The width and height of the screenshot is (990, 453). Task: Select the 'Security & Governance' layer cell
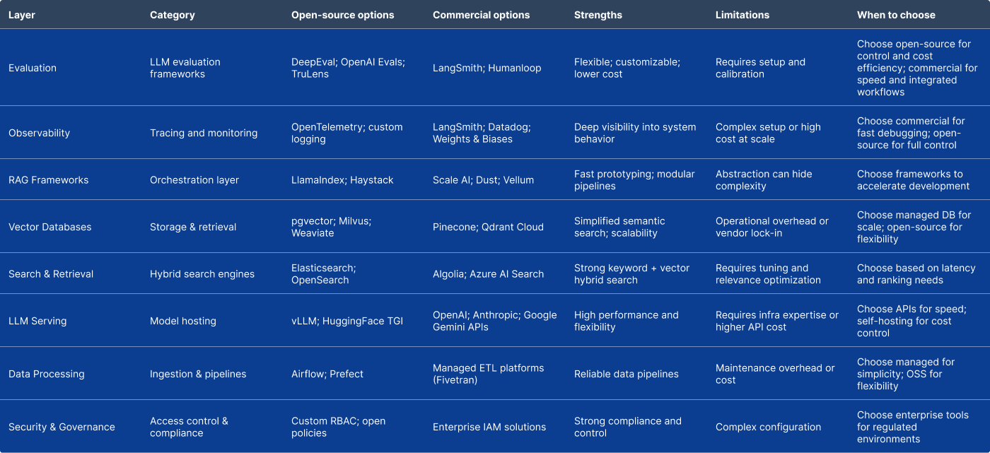point(62,427)
